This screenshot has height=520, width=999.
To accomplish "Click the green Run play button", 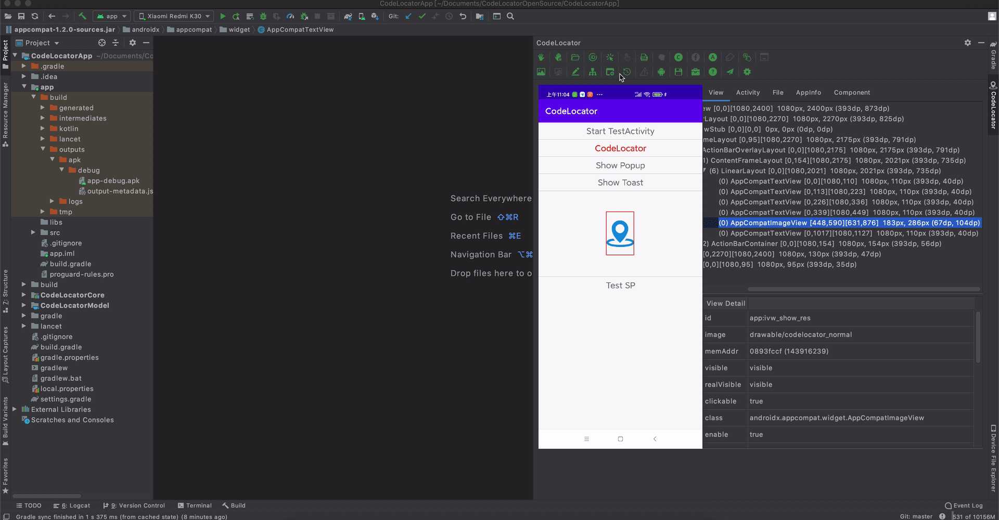I will pos(223,17).
